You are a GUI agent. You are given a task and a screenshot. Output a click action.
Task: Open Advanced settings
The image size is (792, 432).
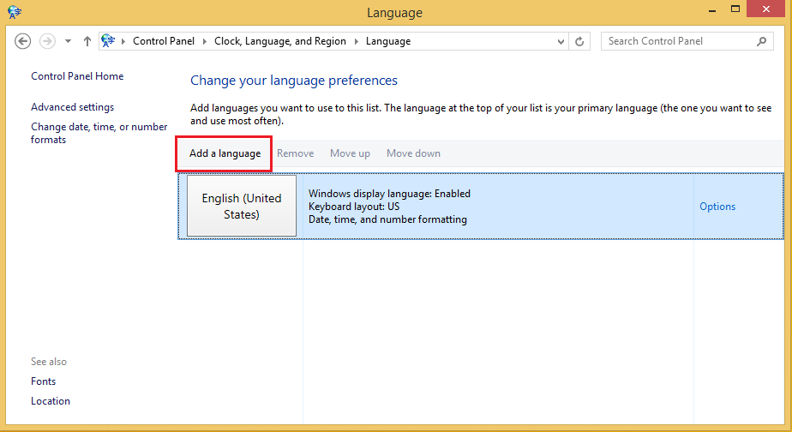(x=72, y=107)
